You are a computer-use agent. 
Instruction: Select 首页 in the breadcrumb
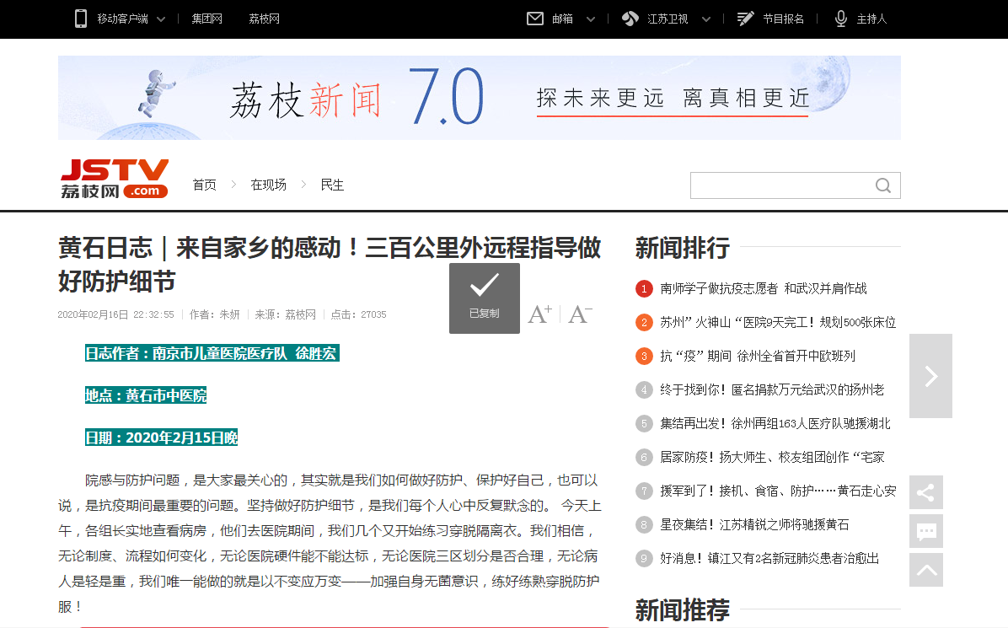pos(204,185)
